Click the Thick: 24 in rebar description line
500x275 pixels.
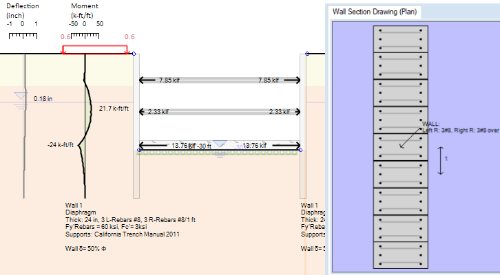click(130, 219)
